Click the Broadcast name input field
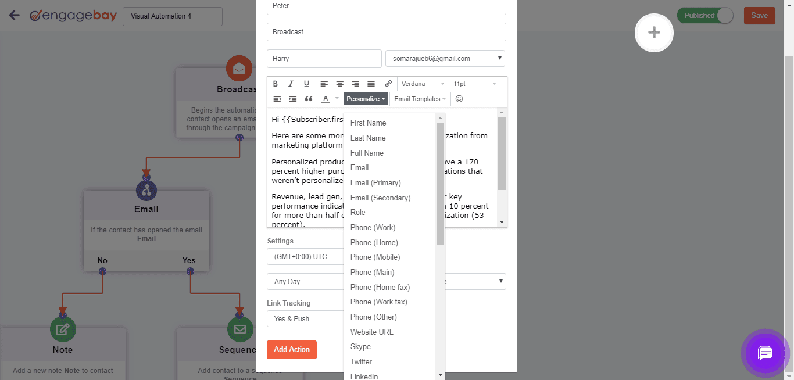The image size is (794, 380). pyautogui.click(x=386, y=31)
